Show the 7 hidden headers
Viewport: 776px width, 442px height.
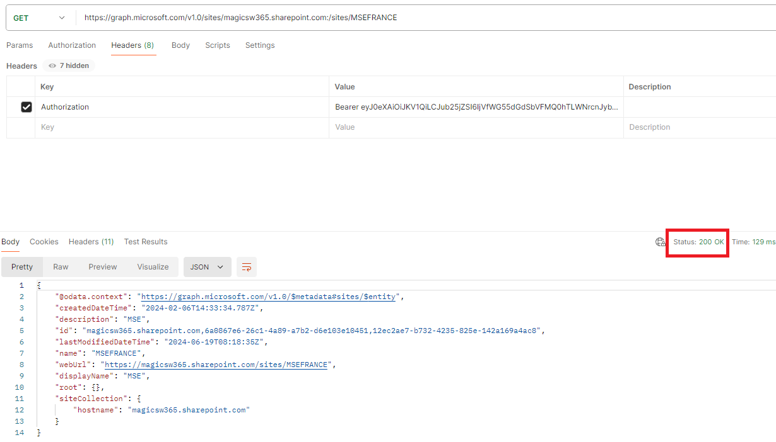(68, 65)
